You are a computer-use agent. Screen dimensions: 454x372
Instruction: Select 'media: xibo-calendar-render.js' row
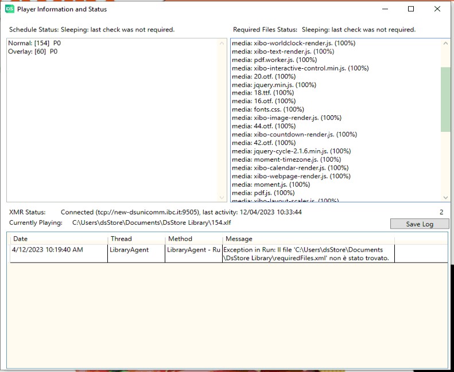click(x=290, y=168)
